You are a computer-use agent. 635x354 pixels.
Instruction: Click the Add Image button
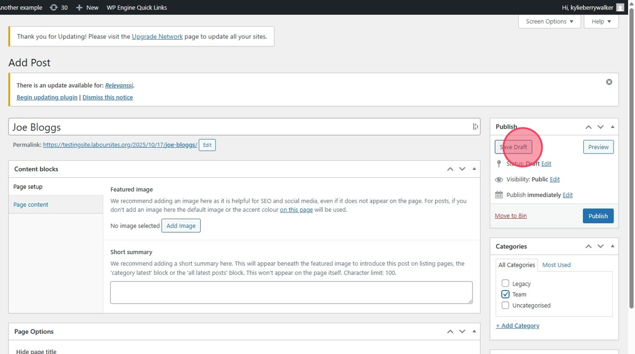181,226
